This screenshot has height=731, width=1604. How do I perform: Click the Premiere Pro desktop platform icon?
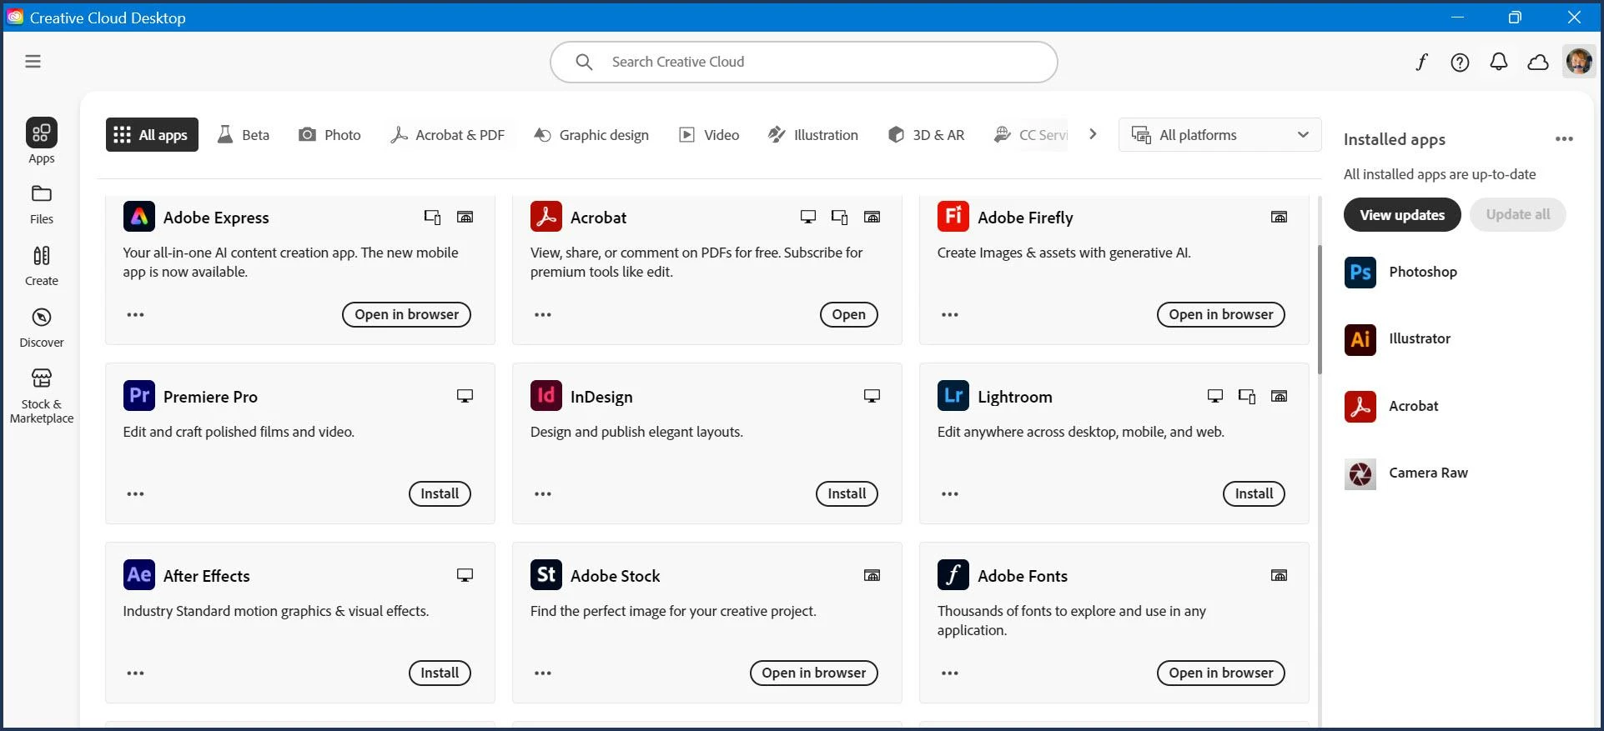(465, 397)
